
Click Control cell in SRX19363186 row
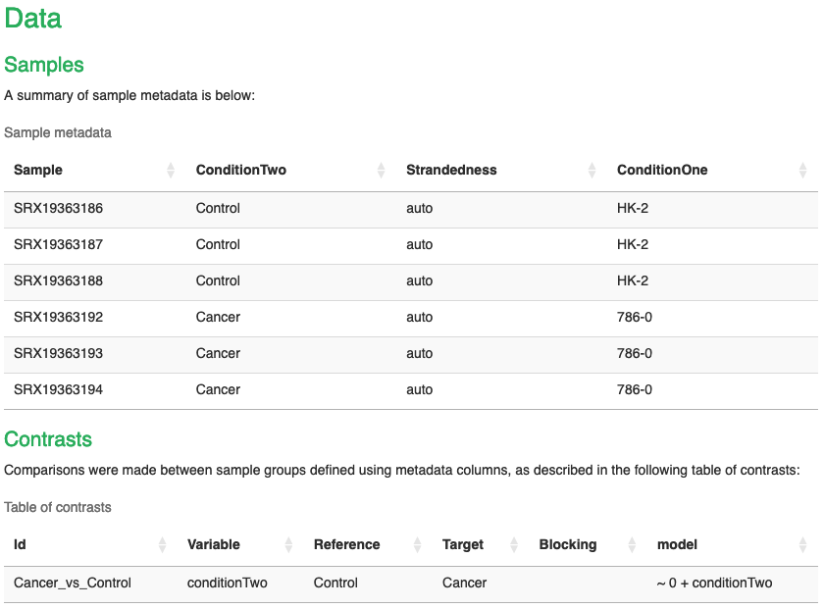(x=218, y=209)
